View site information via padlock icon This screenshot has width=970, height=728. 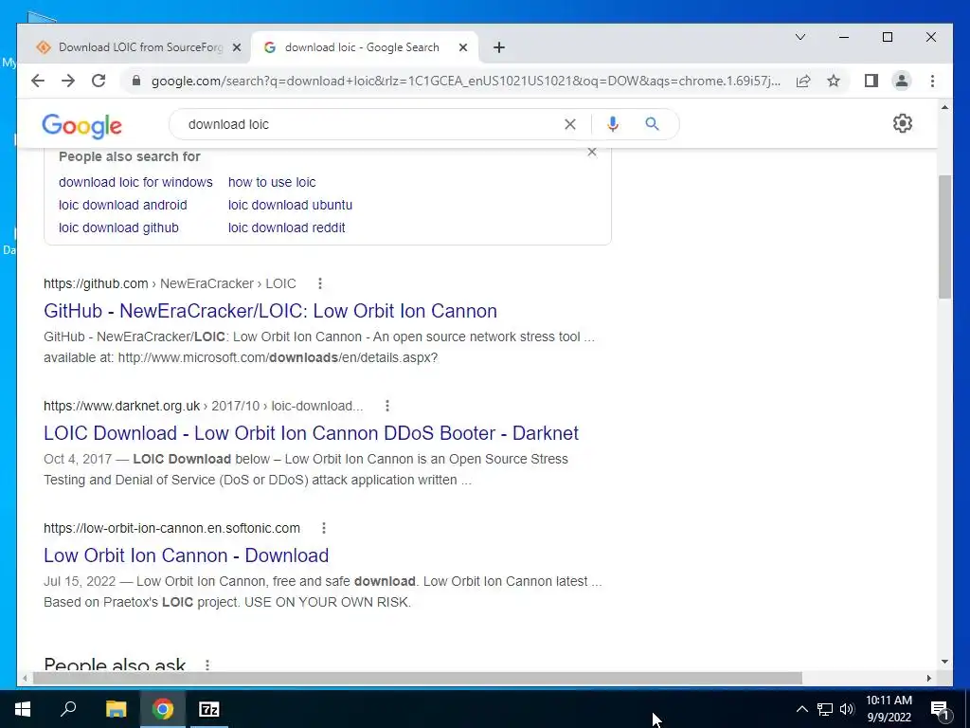click(136, 82)
